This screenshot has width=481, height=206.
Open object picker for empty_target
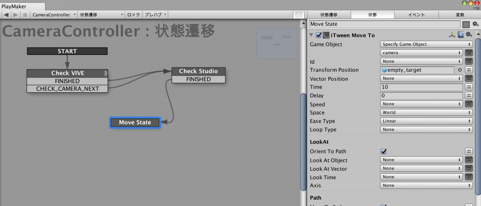(460, 70)
